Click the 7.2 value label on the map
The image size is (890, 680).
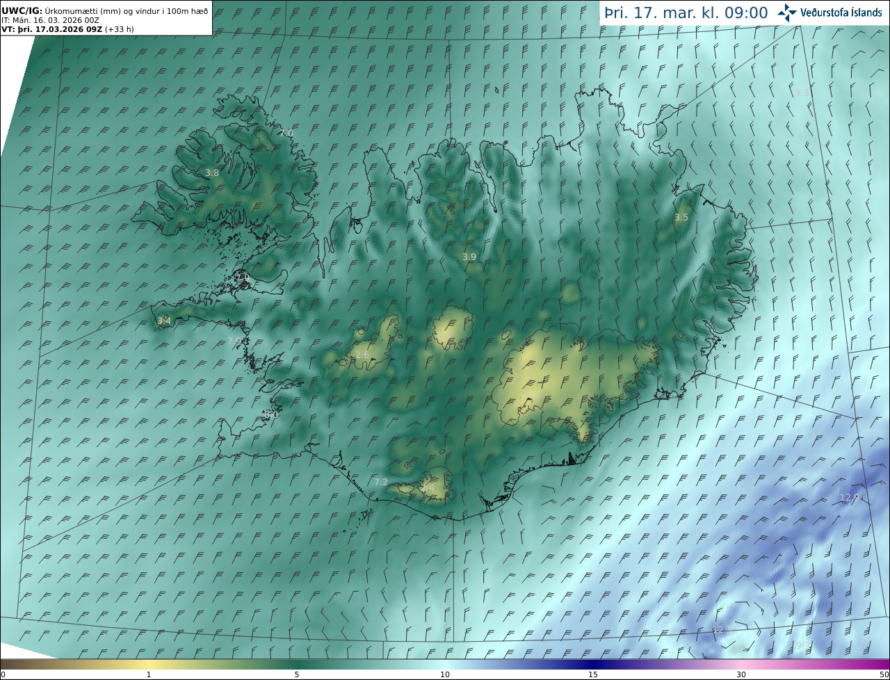pyautogui.click(x=381, y=483)
